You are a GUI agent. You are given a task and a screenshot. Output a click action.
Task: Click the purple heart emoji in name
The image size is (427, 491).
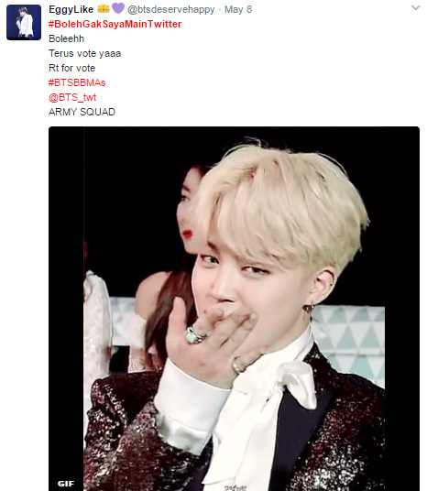point(118,8)
